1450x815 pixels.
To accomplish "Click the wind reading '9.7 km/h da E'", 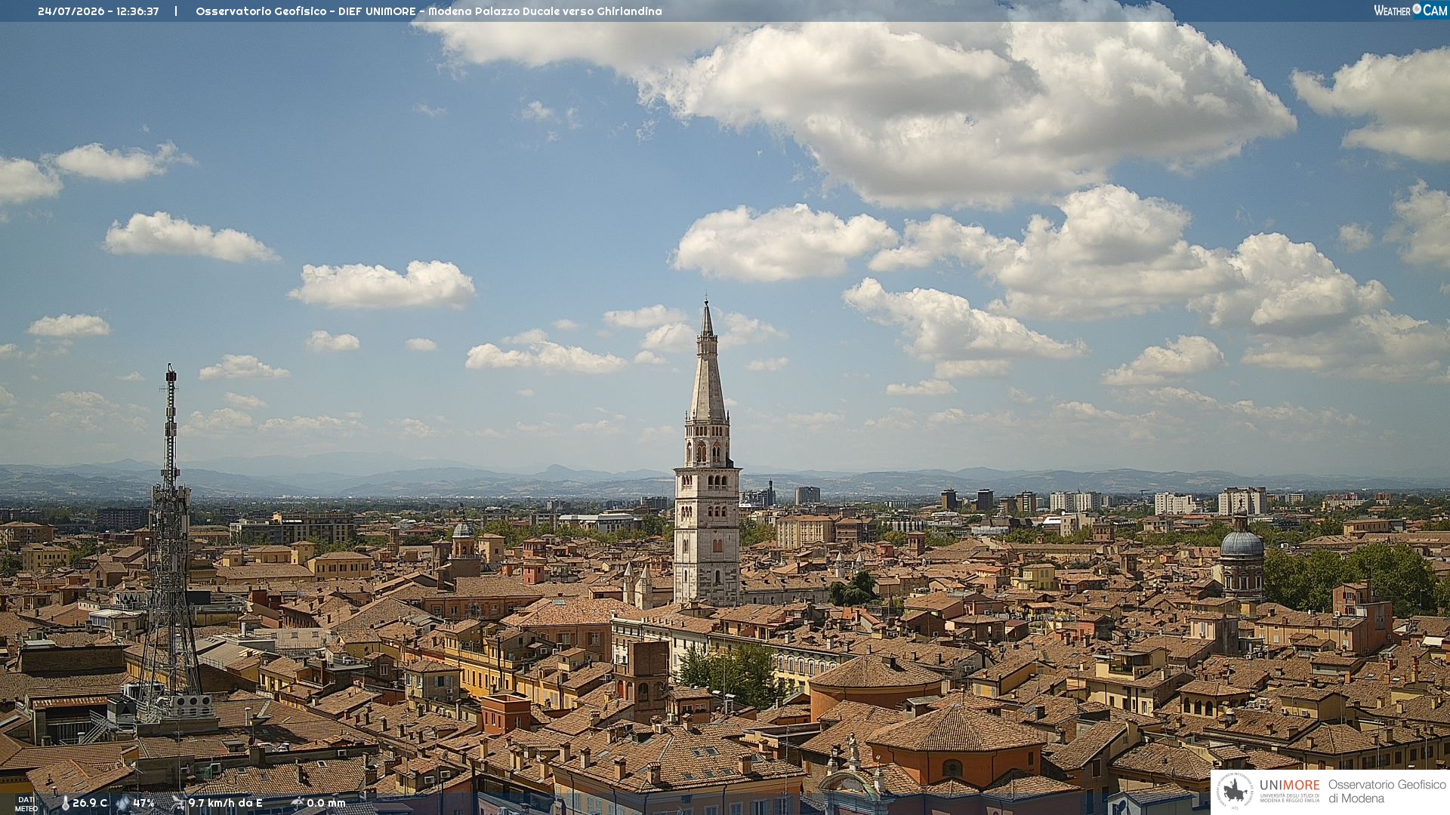I will [225, 803].
